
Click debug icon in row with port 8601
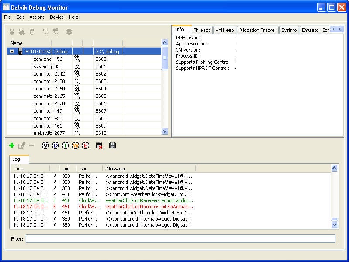[77, 66]
